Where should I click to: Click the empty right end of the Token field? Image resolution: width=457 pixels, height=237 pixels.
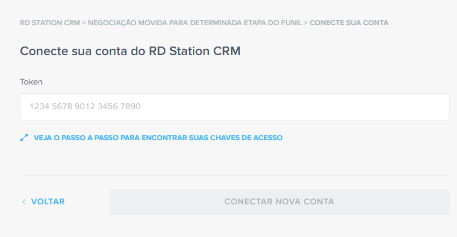[x=419, y=106]
